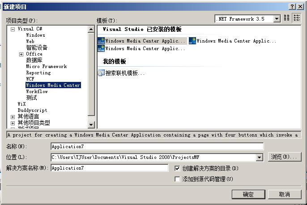Select the Micro Framework project type
Viewport: 307px width, 205px height.
[47, 66]
